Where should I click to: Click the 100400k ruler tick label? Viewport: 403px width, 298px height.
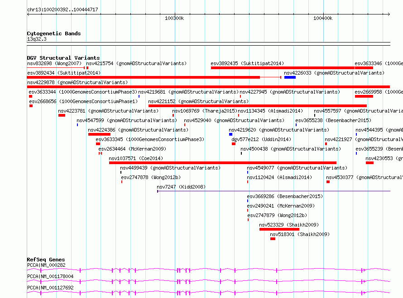[x=323, y=18]
